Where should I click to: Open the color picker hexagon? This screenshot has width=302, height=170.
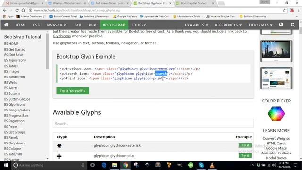click(276, 114)
